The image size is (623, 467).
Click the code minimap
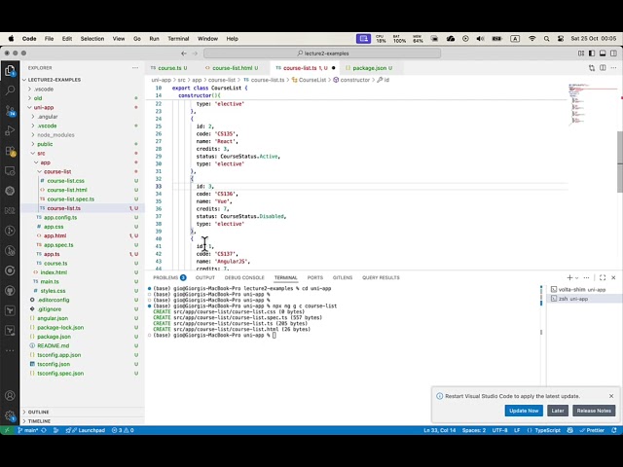coord(592,104)
